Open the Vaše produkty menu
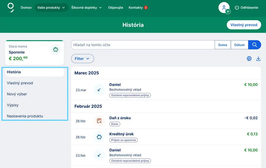Screen dimensions: 266x168 pos(51,7)
